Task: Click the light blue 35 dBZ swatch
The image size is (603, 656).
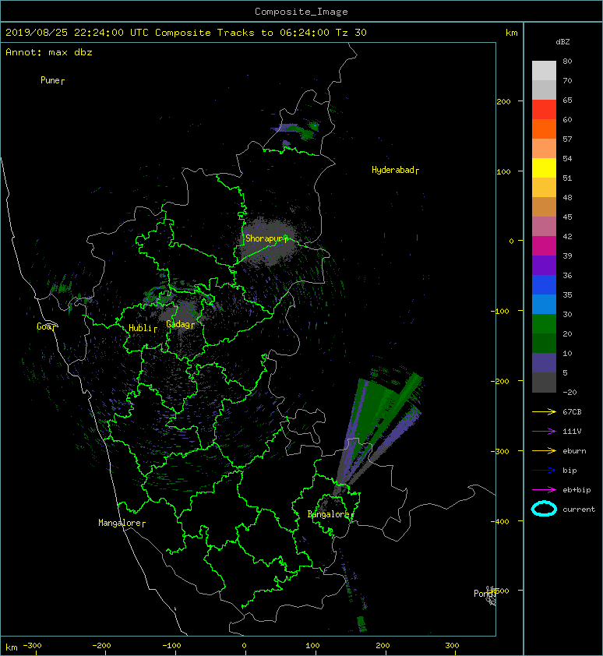Action: 544,304
